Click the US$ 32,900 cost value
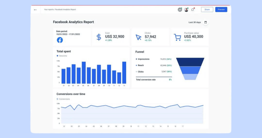The image size is (262, 138). (115, 37)
